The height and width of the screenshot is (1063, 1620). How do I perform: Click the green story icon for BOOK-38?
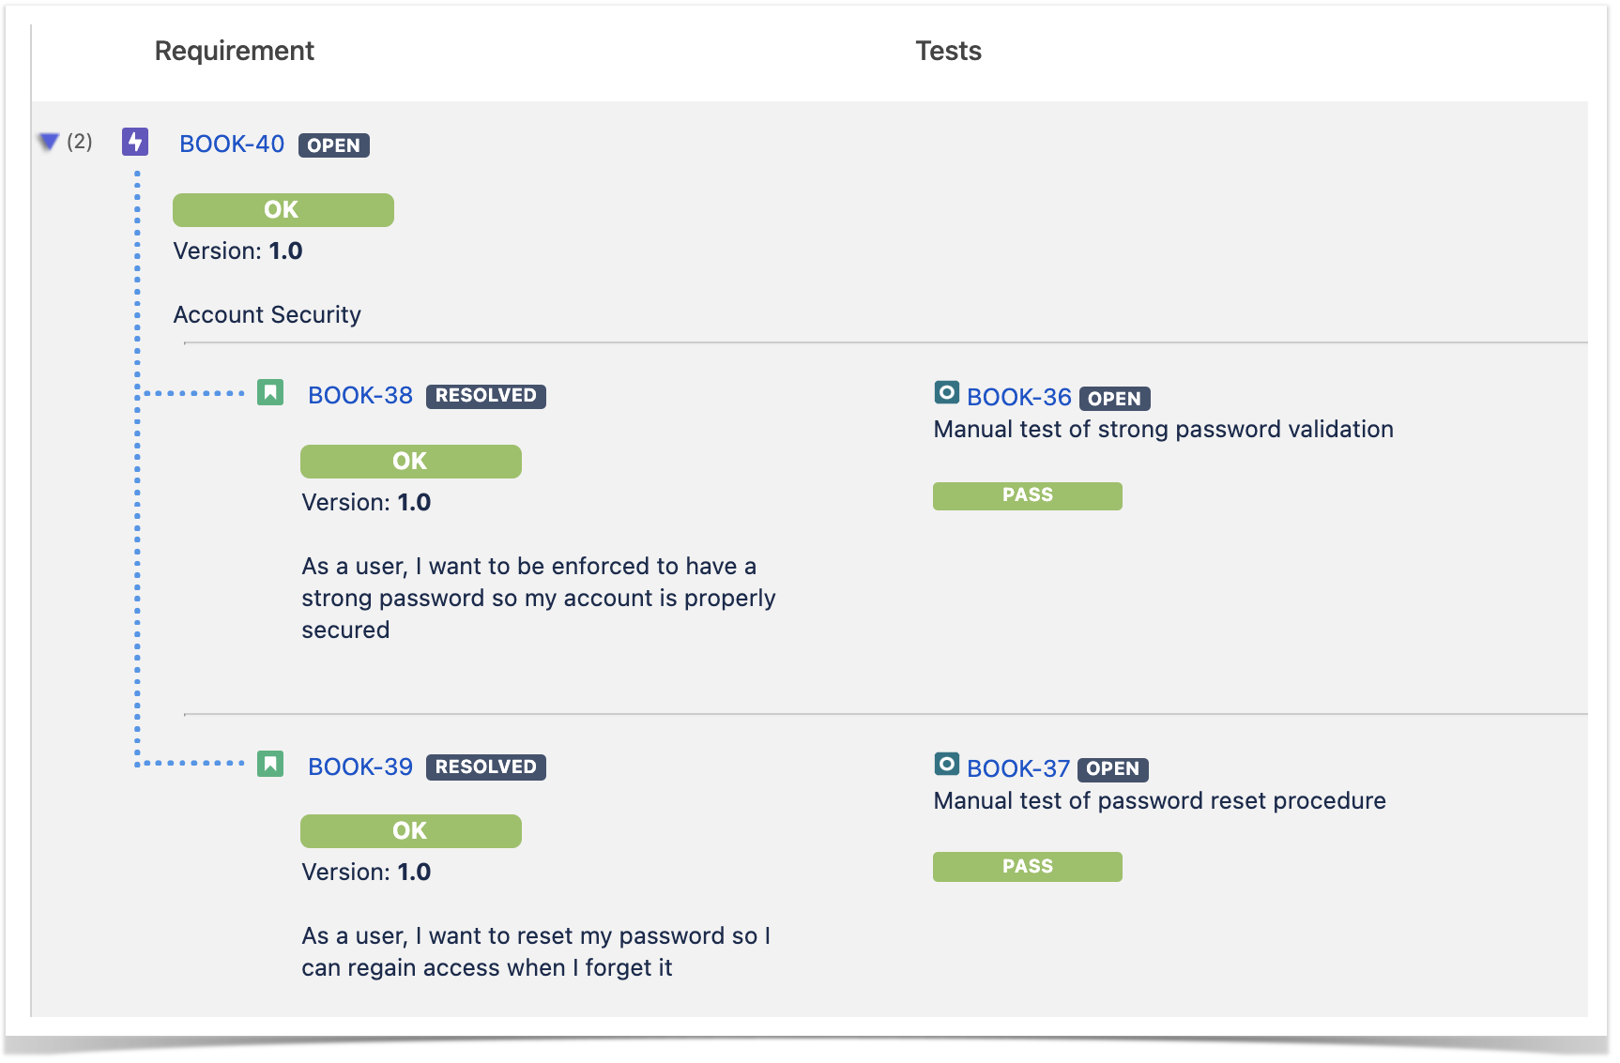[x=270, y=392]
